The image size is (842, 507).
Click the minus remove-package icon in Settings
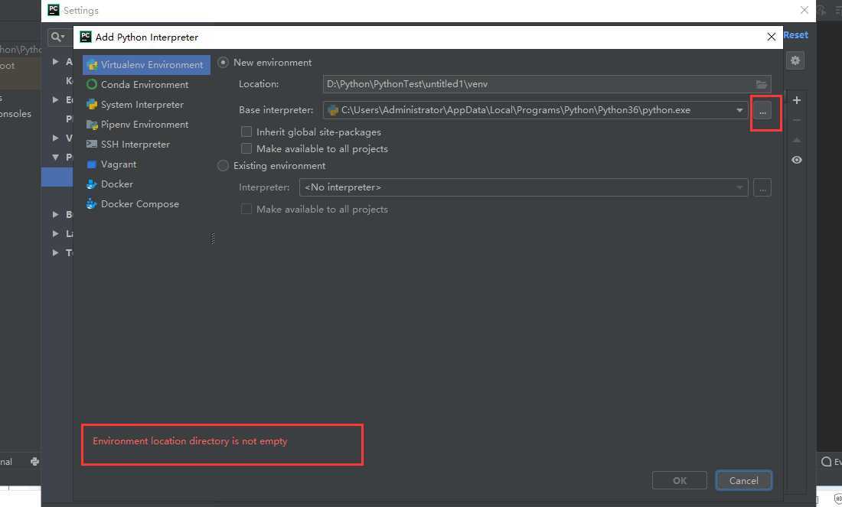797,120
